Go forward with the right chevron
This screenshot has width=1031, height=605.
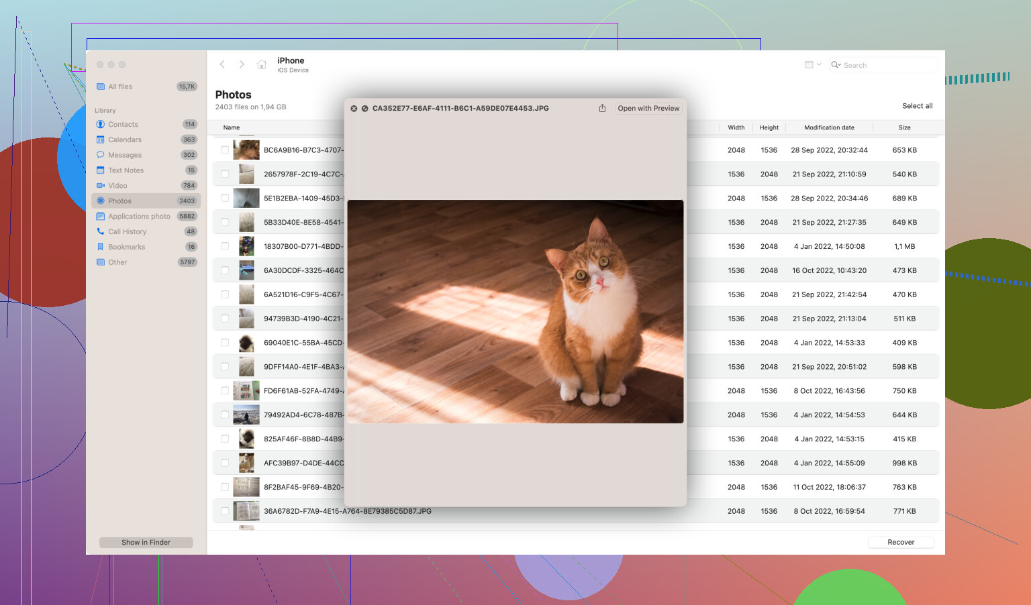point(242,64)
